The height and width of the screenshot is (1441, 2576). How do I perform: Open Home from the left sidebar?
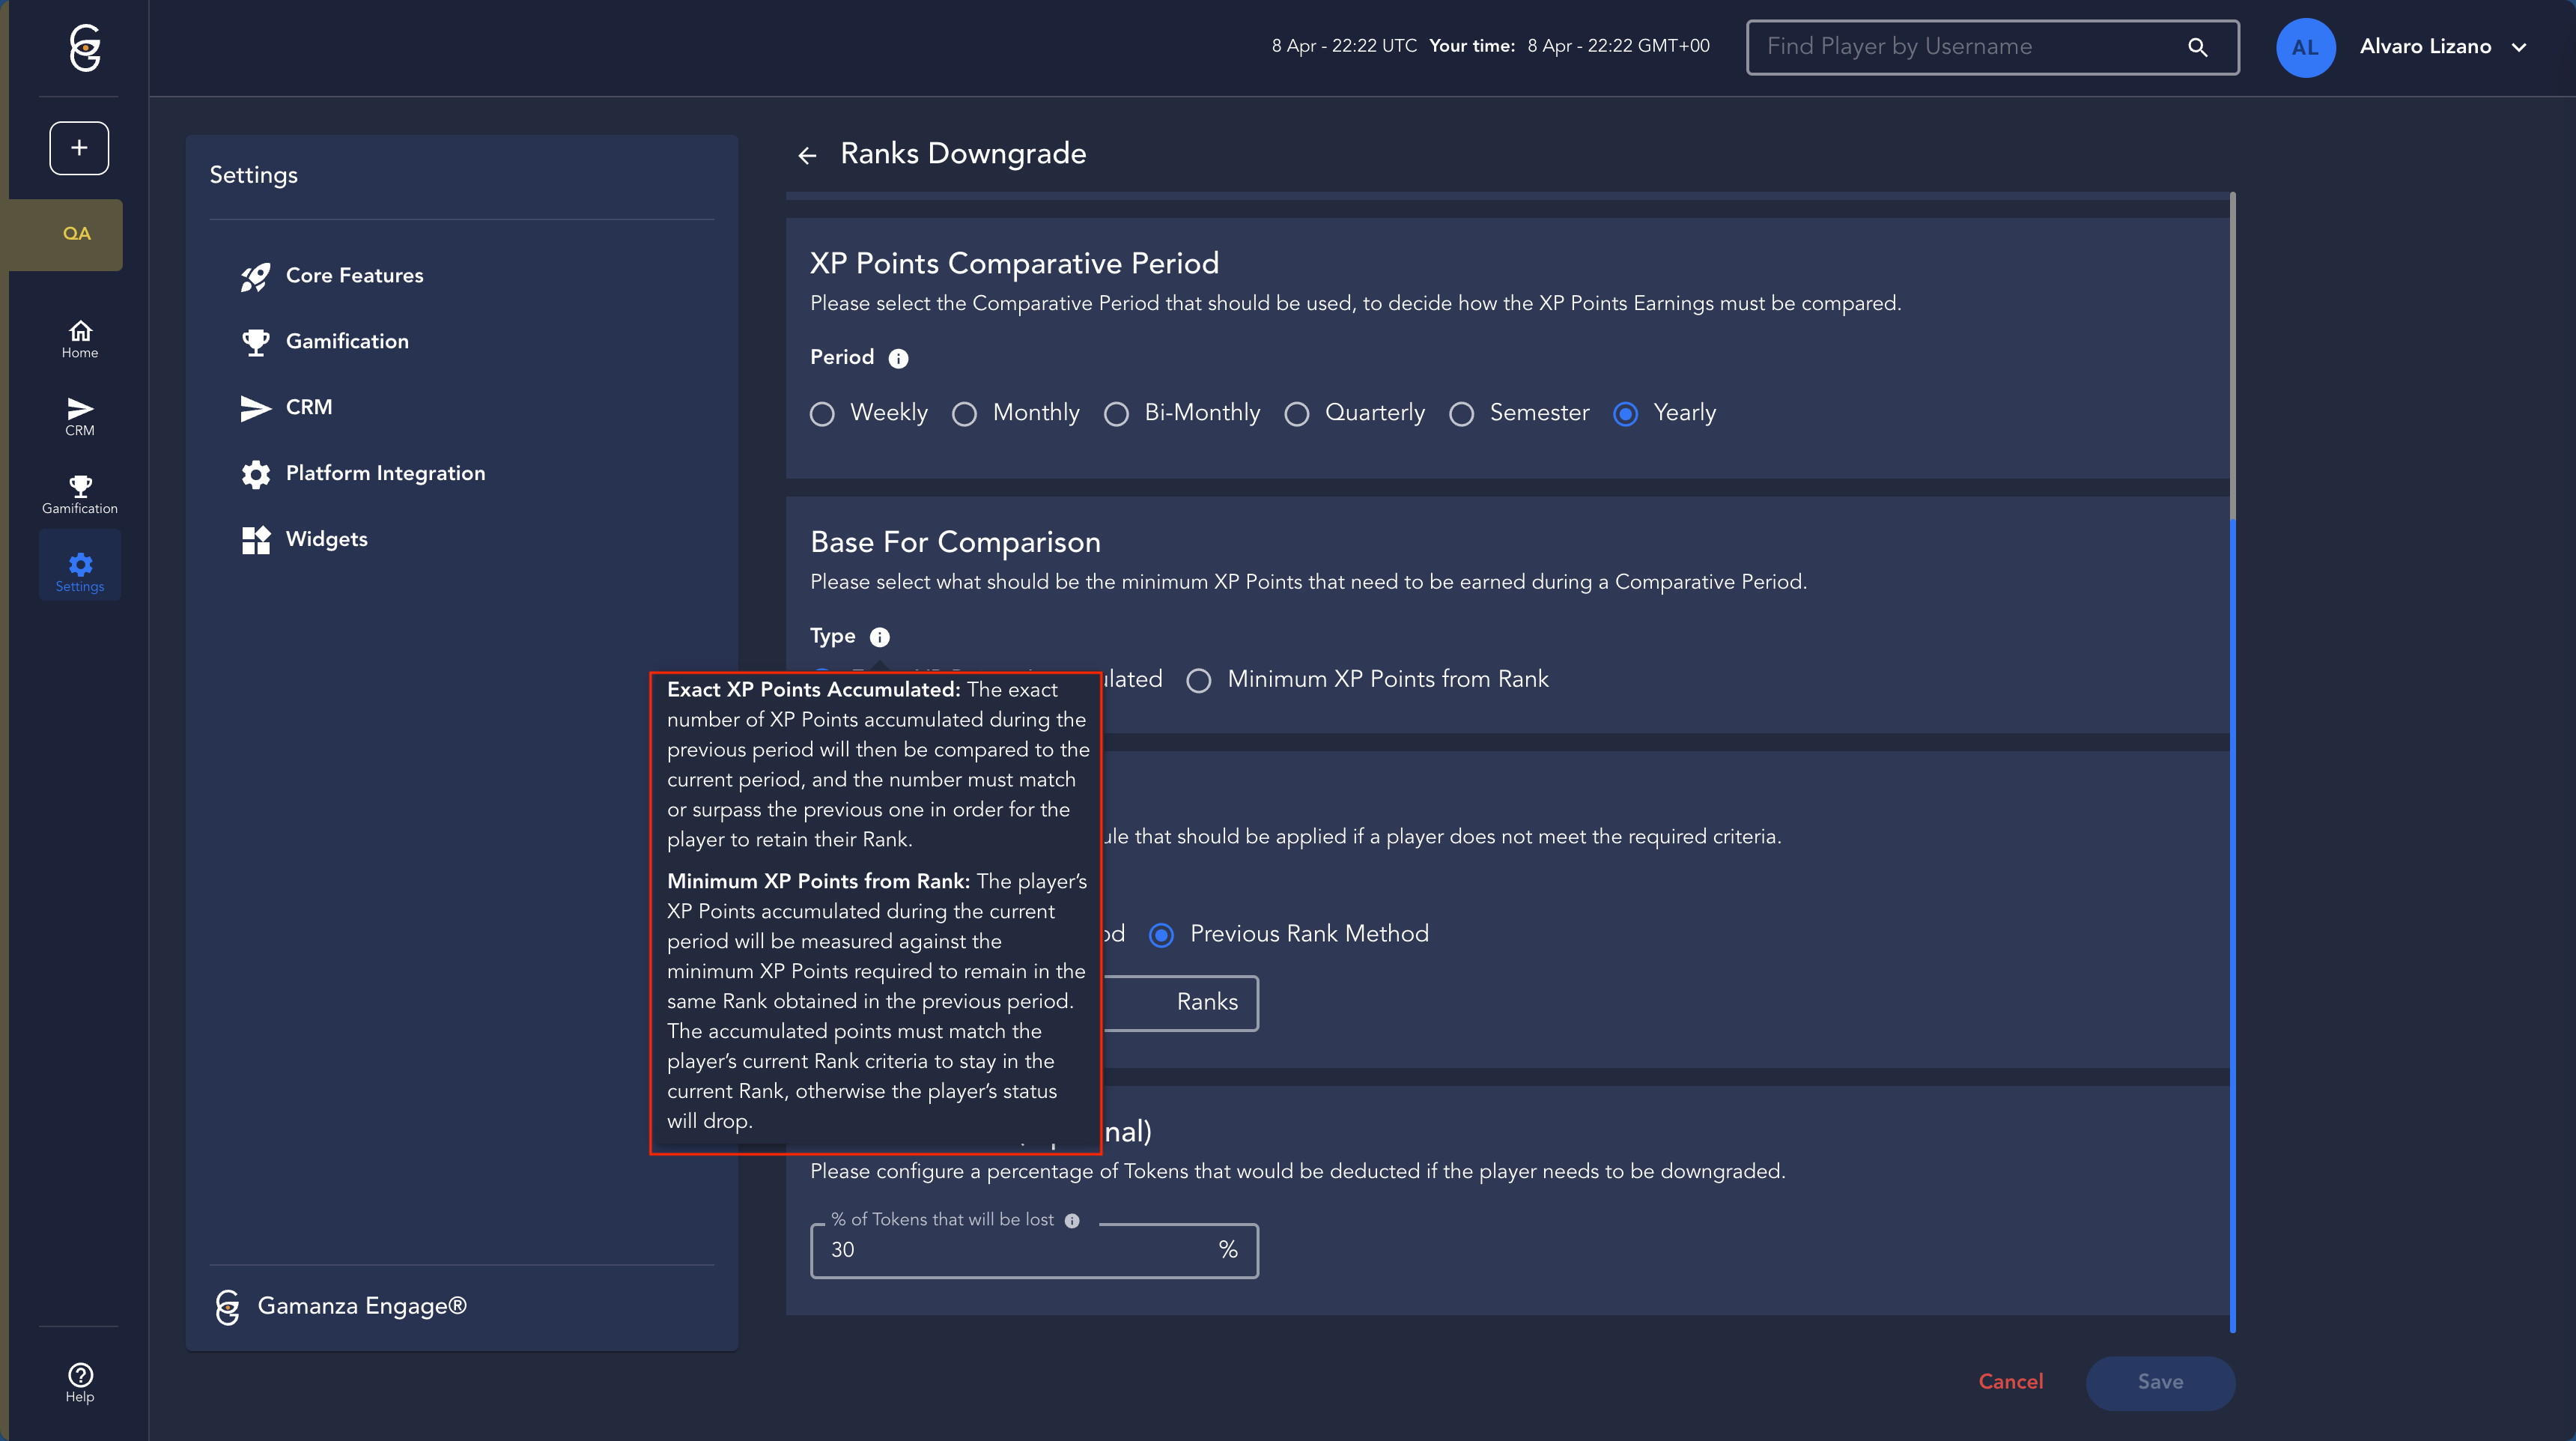coord(80,339)
